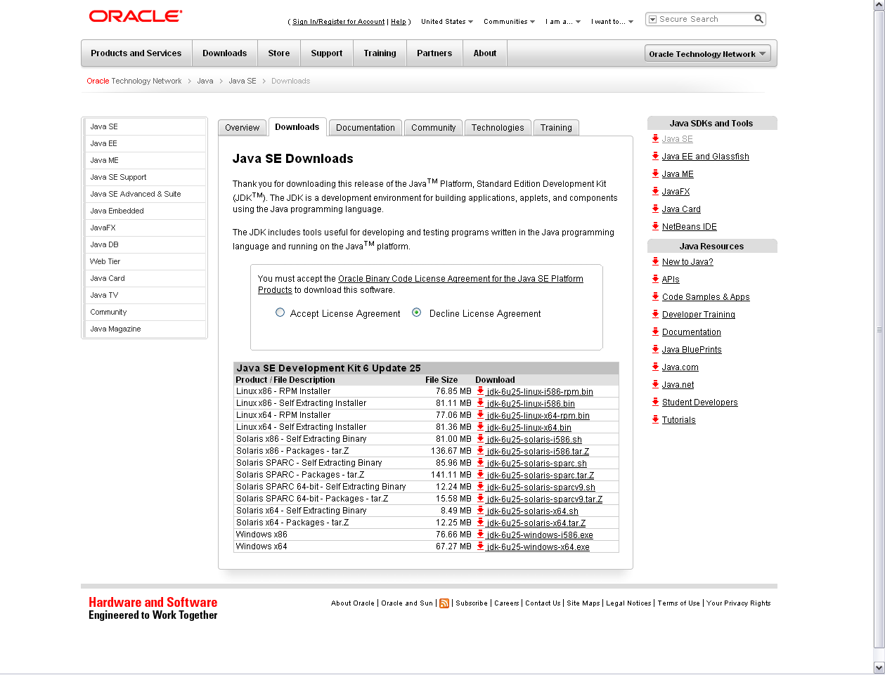Download jdk-6u25-solaris-sparc.sh file link
This screenshot has height=675, width=885.
(536, 464)
